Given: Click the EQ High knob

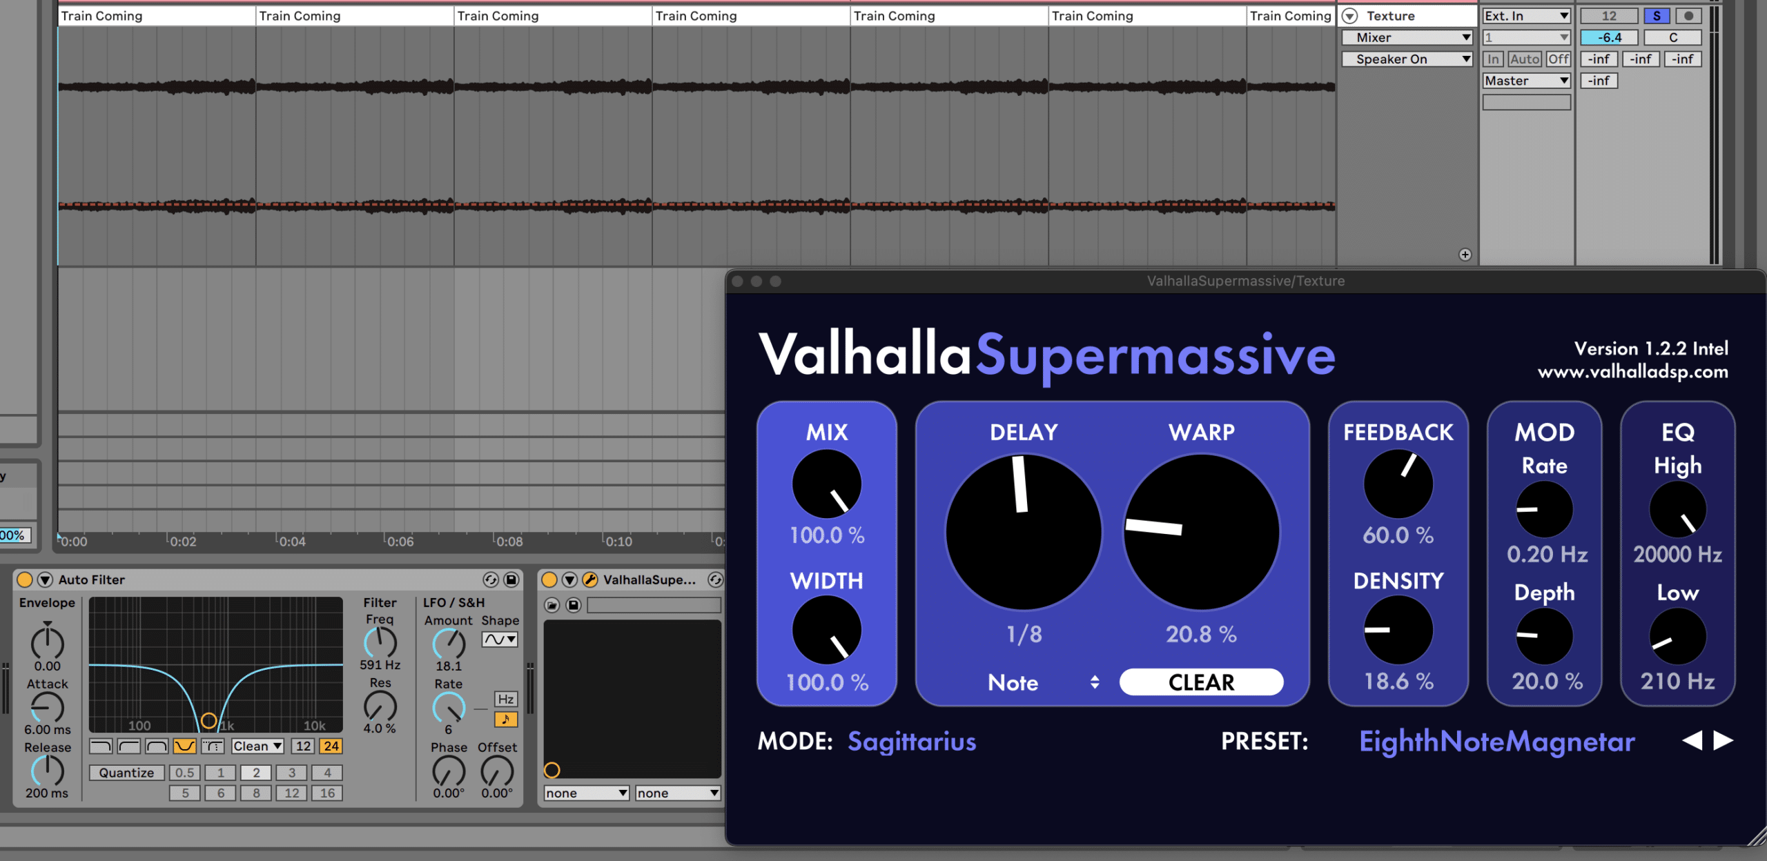Looking at the screenshot, I should click(1678, 509).
